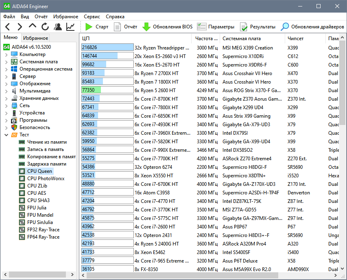Go up one level with Up arrow

click(x=33, y=26)
